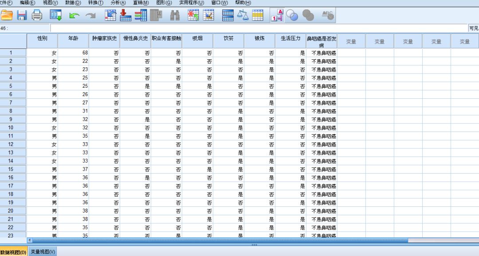Open the 直销(M) menu
The width and height of the screenshot is (479, 256).
(x=141, y=3)
